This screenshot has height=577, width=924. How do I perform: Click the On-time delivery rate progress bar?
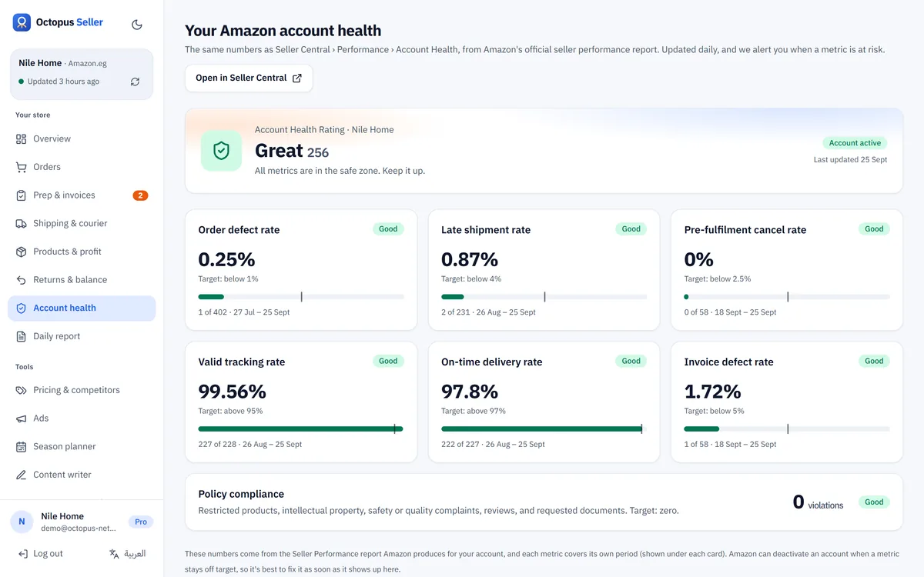[544, 429]
